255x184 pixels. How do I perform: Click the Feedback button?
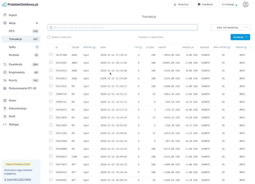pyautogui.click(x=205, y=4)
